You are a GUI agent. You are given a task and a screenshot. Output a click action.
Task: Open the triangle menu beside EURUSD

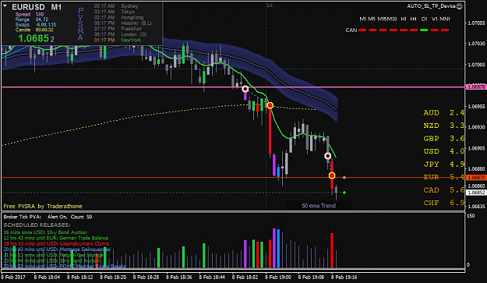pos(5,6)
